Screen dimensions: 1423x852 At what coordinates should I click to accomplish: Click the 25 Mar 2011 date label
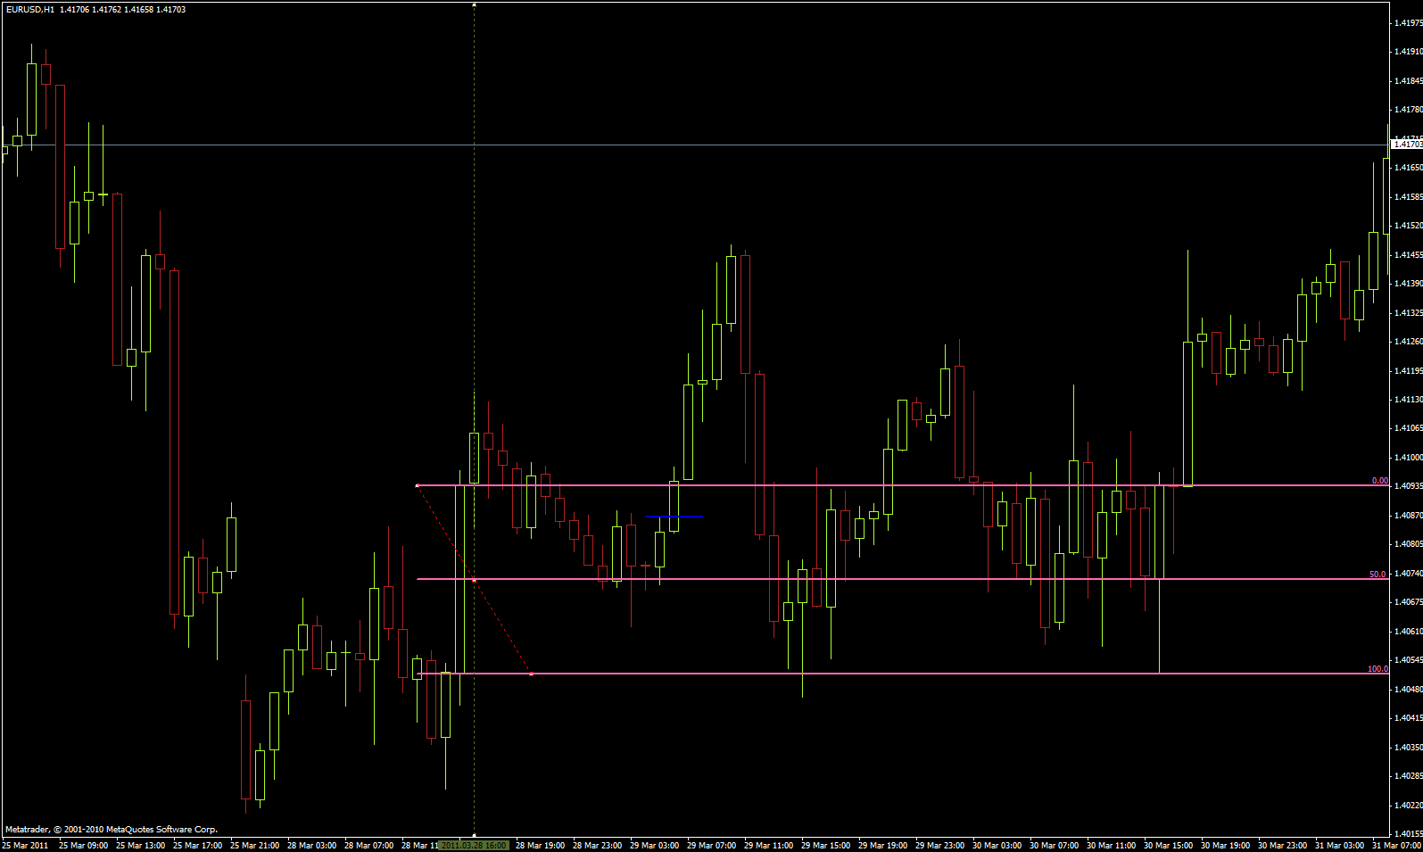pyautogui.click(x=25, y=846)
